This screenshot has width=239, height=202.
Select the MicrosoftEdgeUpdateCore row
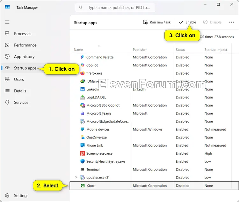[x=154, y=121]
